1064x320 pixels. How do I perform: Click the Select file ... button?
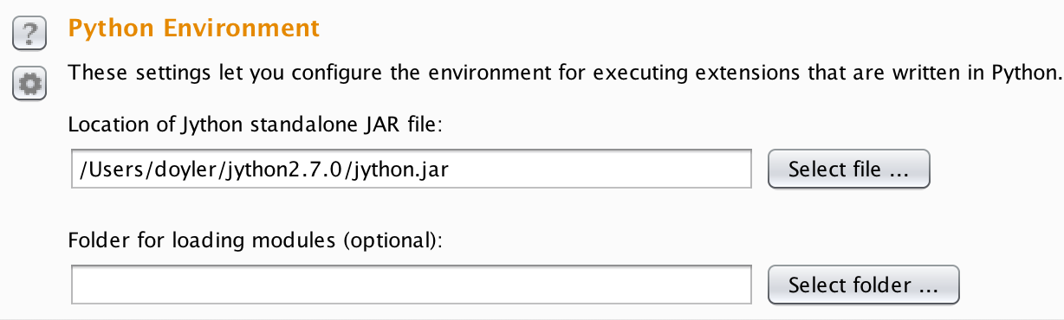tap(849, 170)
